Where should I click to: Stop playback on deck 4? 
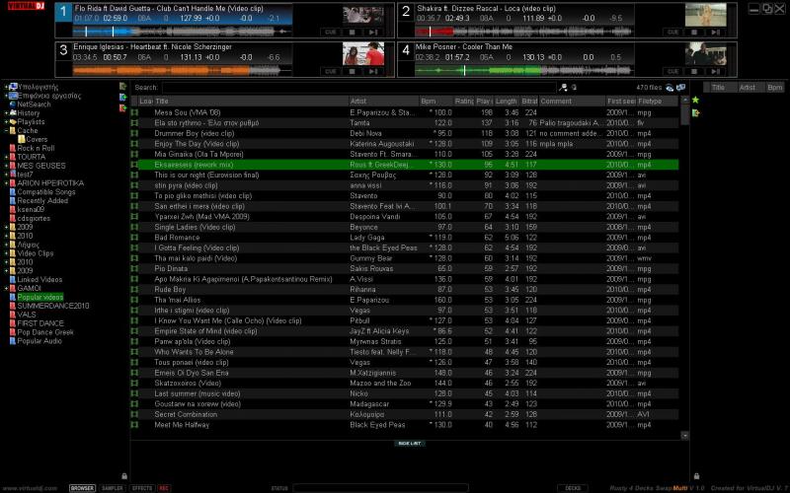[x=694, y=71]
